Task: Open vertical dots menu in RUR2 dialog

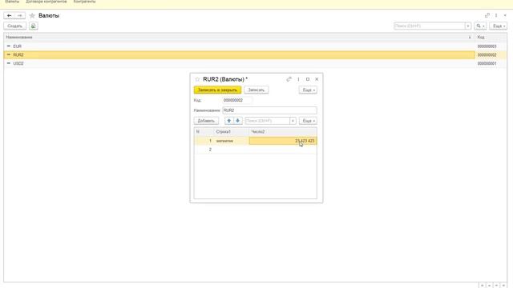Action: [298, 79]
